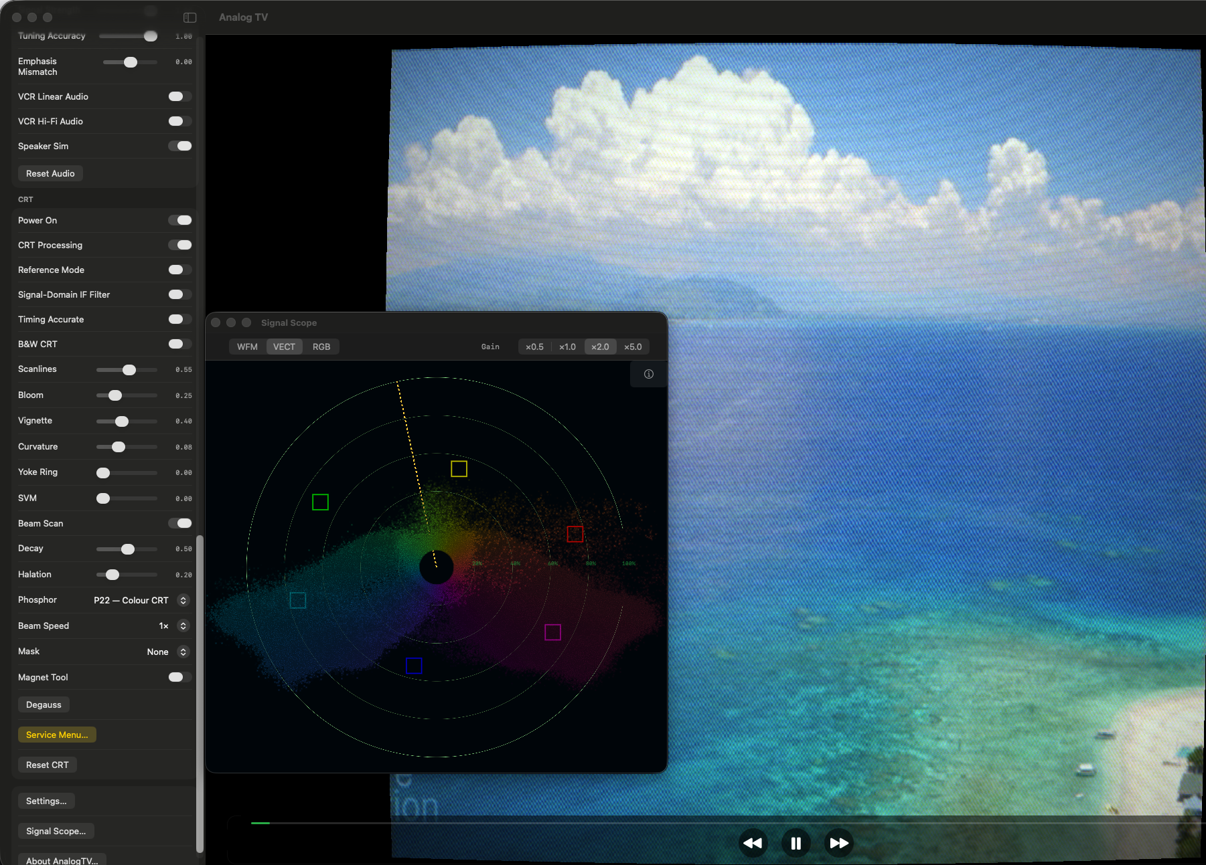Disable the Beam Scan toggle
The width and height of the screenshot is (1206, 865).
(179, 523)
